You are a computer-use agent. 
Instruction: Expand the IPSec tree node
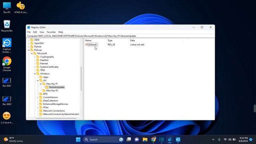coord(38,108)
